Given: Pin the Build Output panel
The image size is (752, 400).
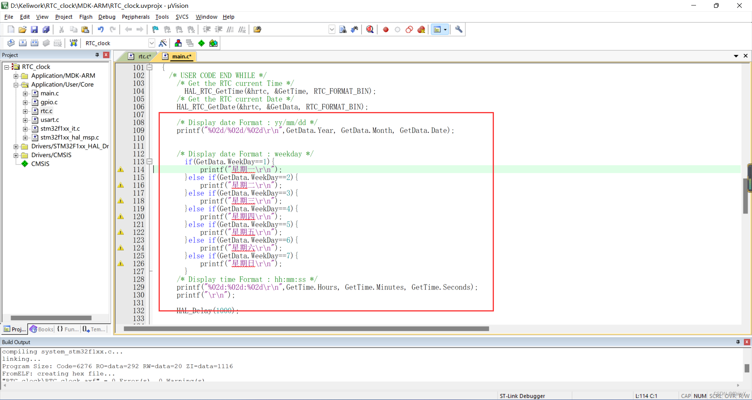Looking at the screenshot, I should [x=738, y=342].
